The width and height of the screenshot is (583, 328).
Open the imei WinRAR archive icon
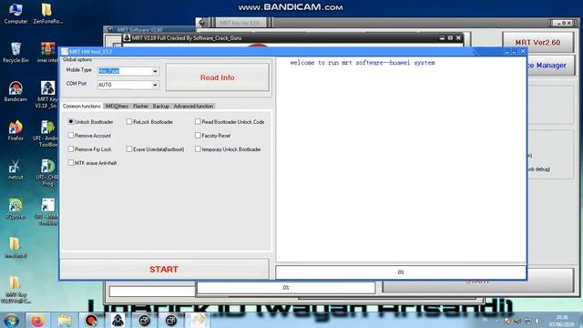click(x=47, y=53)
